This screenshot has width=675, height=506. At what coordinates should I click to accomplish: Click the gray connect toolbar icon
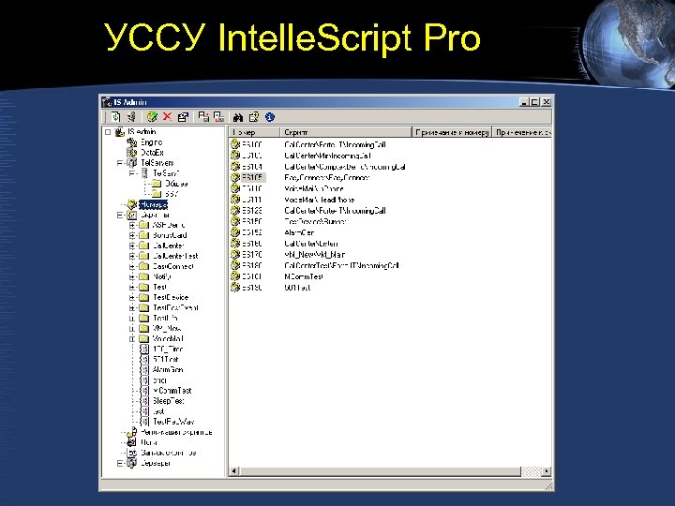coord(132,116)
